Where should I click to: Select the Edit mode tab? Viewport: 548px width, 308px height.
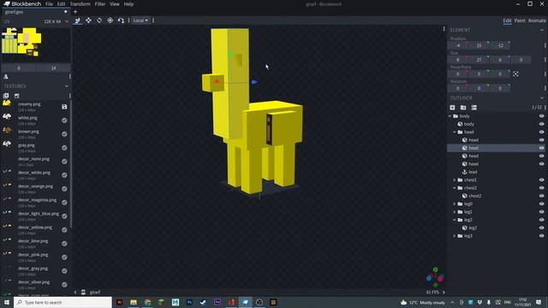(x=507, y=21)
